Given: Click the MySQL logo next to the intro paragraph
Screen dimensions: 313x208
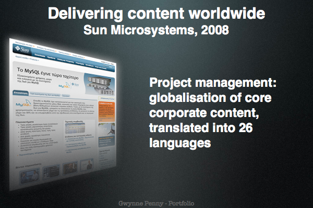Looking at the screenshot, I should [23, 103].
